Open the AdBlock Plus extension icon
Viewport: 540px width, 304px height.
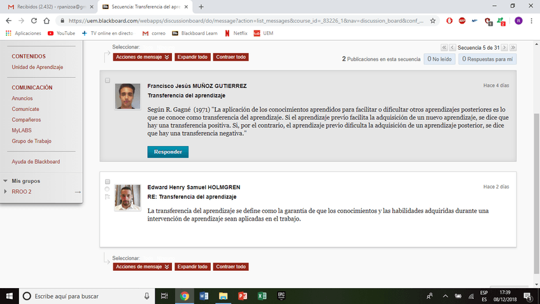click(462, 20)
